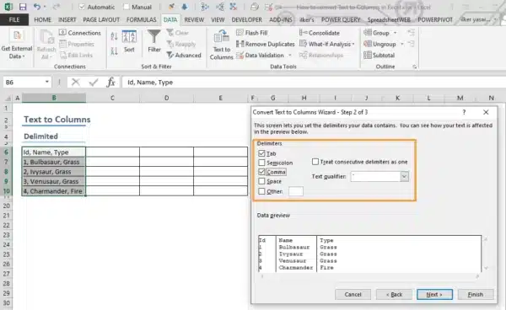Image resolution: width=506 pixels, height=310 pixels.
Task: Click Properties in Connections group
Action: coord(77,44)
